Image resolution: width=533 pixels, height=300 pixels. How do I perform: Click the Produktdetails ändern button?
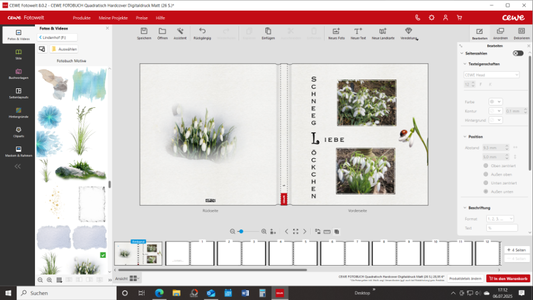[x=465, y=279]
